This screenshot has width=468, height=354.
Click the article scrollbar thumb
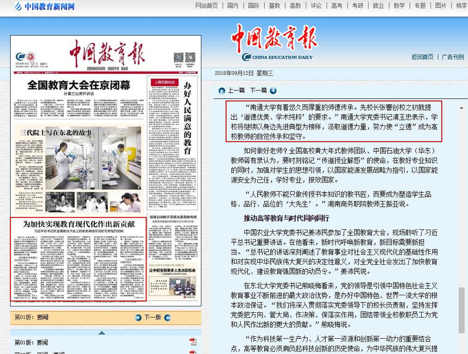[462, 311]
